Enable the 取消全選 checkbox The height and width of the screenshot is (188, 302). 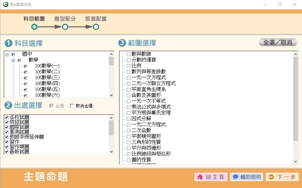[72, 106]
